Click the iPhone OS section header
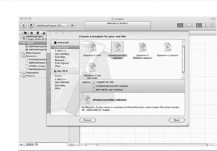The height and width of the screenshot is (151, 217). [x=65, y=42]
